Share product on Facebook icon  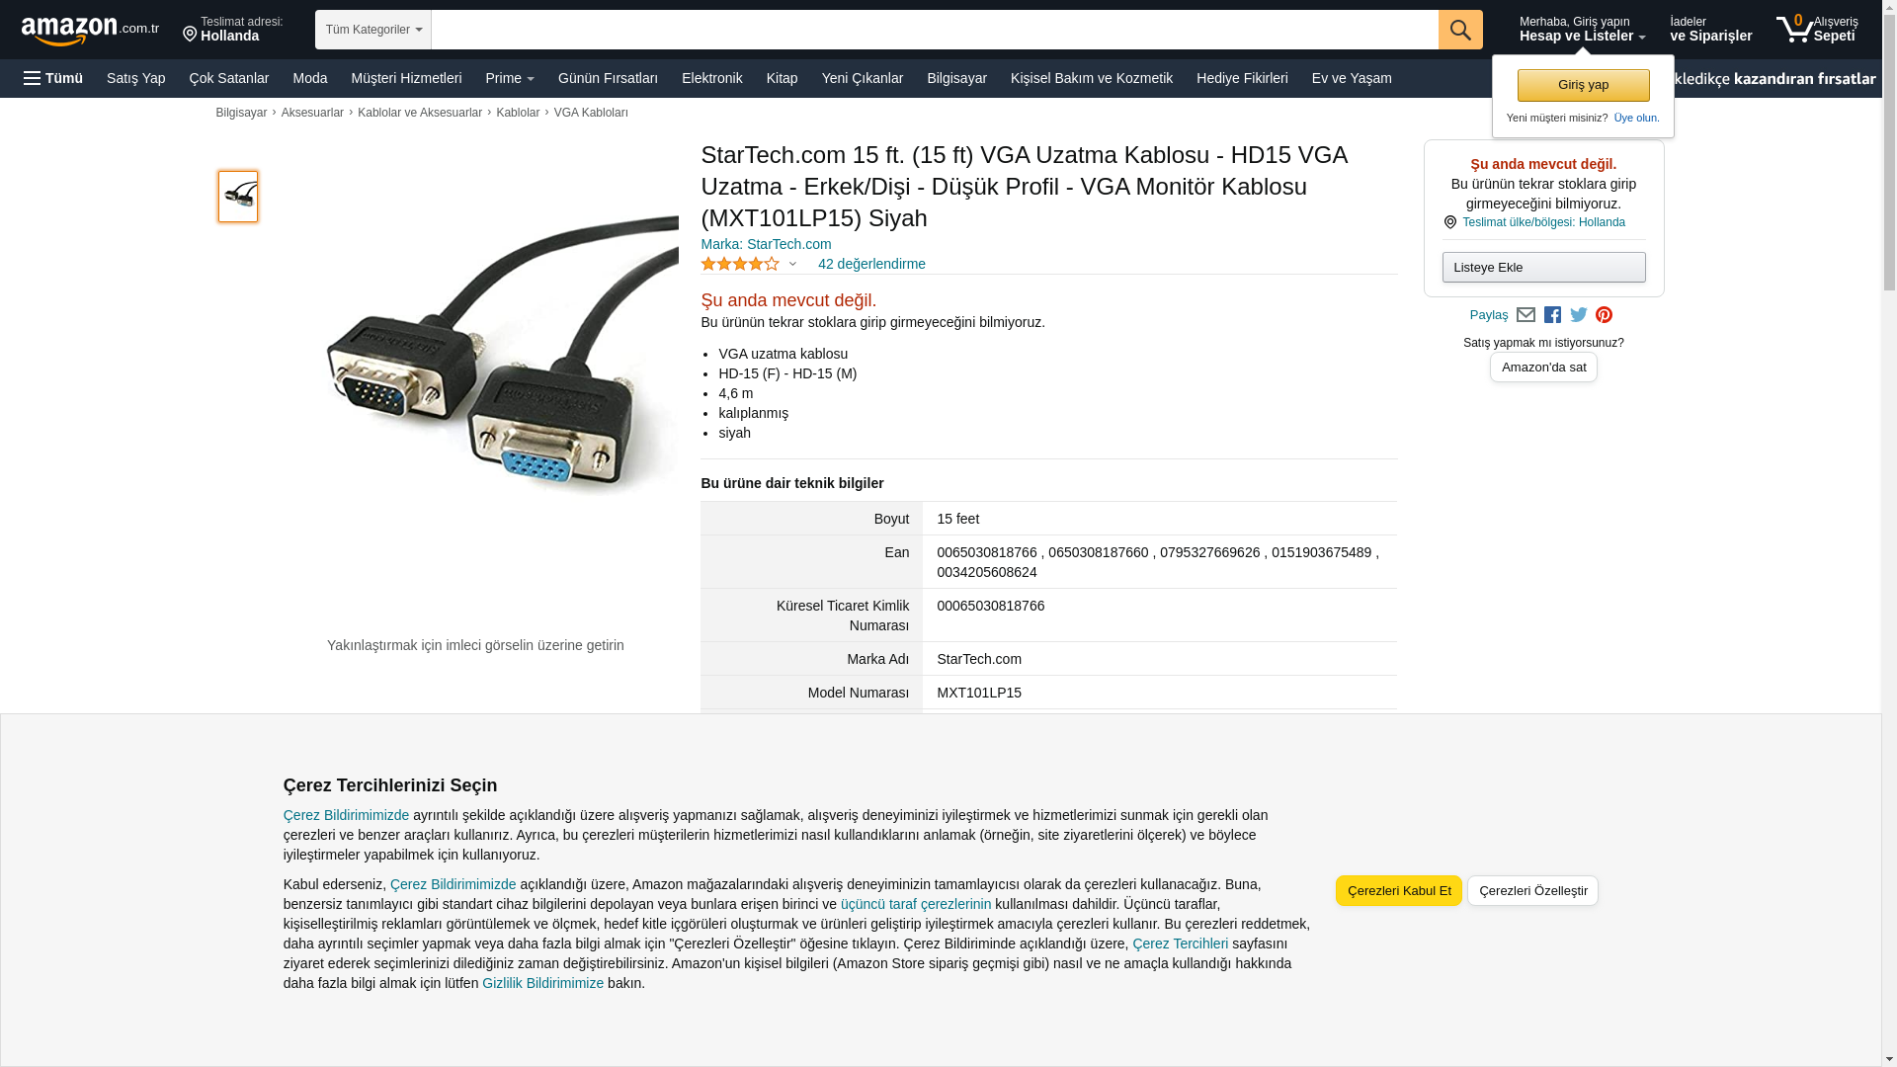[x=1552, y=315]
